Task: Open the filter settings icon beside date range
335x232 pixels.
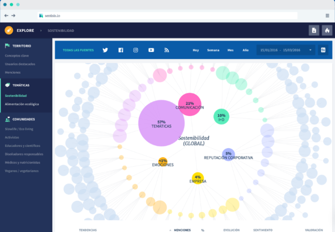Action: pyautogui.click(x=323, y=50)
